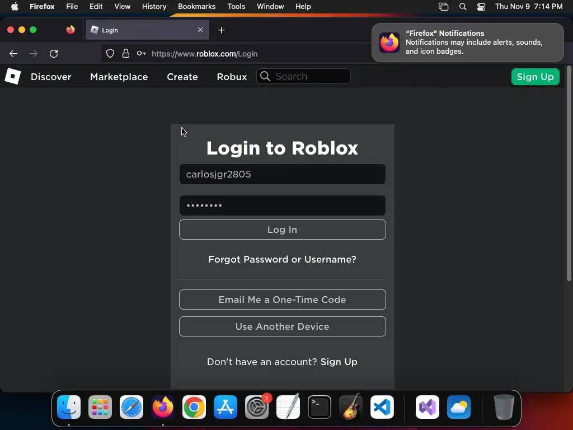Click the shield tracking protection icon
Viewport: 573px width, 430px height.
point(110,54)
